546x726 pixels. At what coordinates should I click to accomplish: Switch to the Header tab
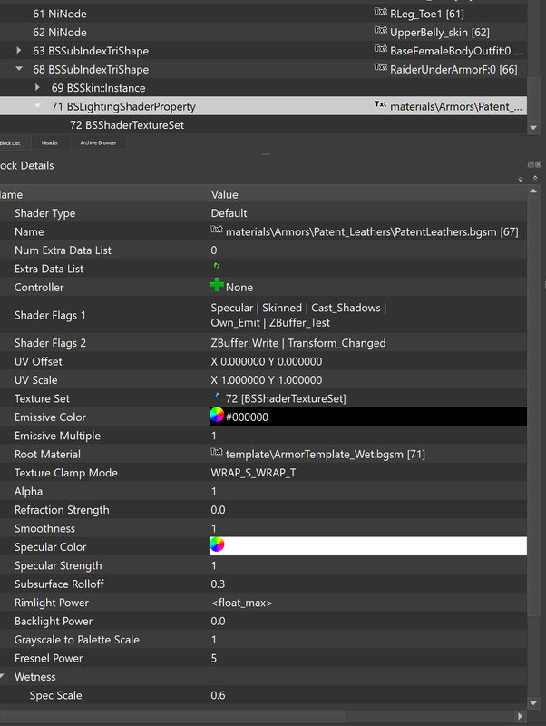coord(50,143)
